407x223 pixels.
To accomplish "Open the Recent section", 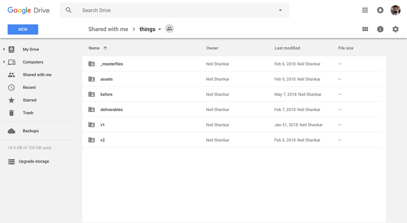I will [30, 87].
